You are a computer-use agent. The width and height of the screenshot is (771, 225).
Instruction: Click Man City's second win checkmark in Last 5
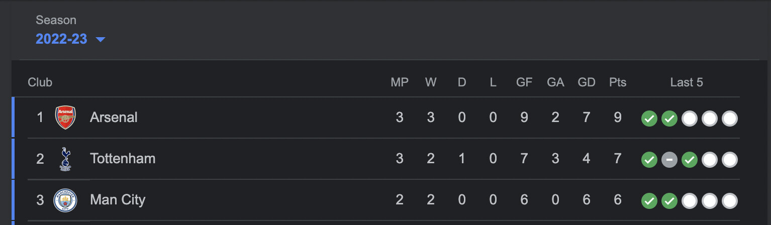tap(669, 201)
